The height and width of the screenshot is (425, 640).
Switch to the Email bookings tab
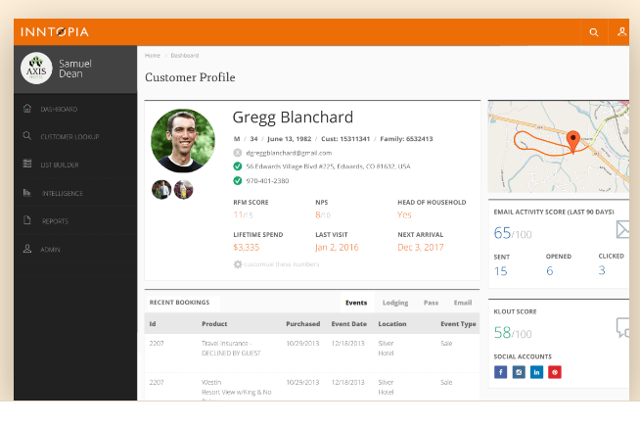(463, 303)
